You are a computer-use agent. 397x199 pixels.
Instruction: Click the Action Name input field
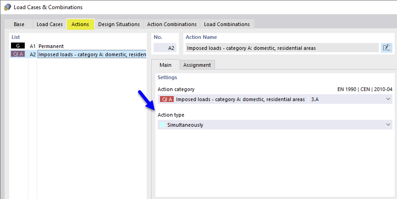(x=281, y=48)
